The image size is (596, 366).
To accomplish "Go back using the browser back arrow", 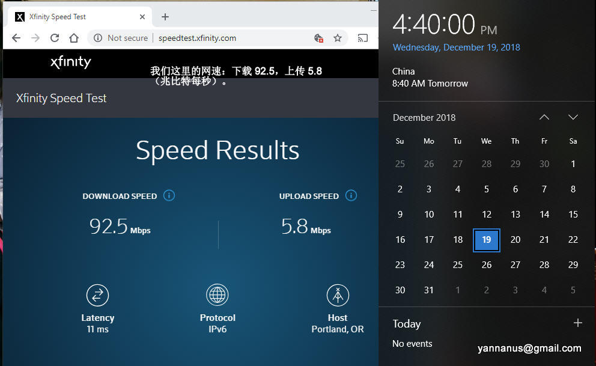I will point(16,38).
